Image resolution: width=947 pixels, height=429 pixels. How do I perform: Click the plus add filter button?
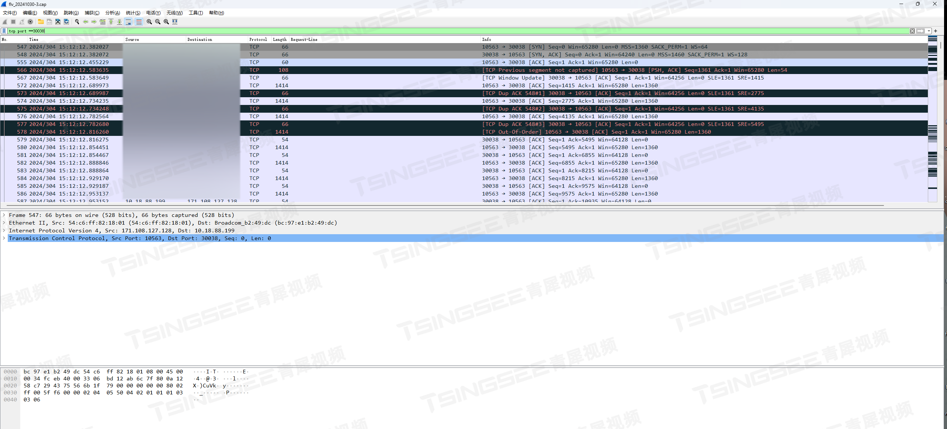click(x=936, y=31)
